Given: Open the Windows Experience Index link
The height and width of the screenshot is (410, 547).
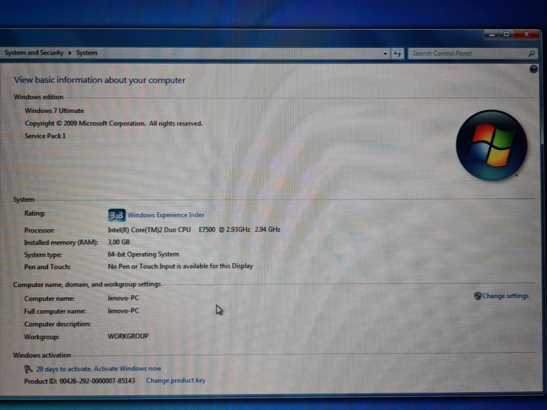Looking at the screenshot, I should point(165,215).
